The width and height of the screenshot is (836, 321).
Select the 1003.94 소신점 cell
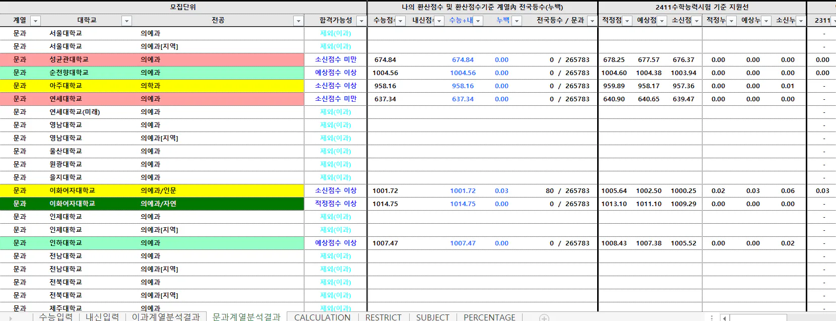[683, 73]
